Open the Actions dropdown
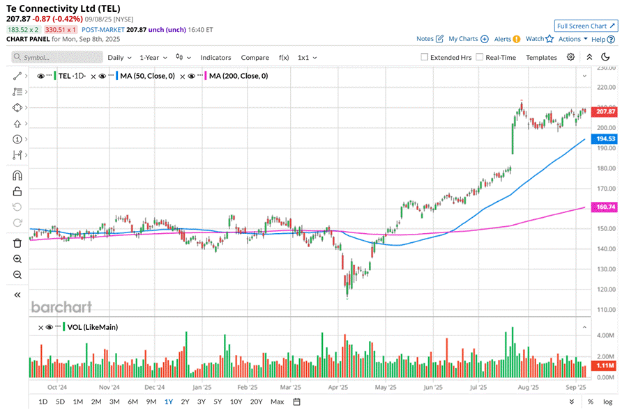 coord(573,39)
